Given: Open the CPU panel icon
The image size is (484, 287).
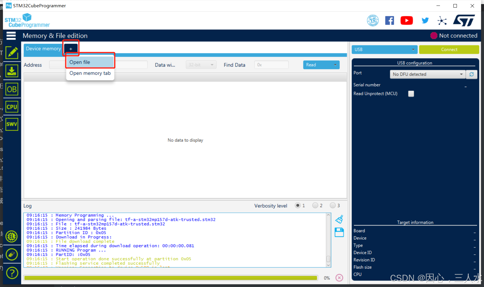Looking at the screenshot, I should tap(12, 107).
